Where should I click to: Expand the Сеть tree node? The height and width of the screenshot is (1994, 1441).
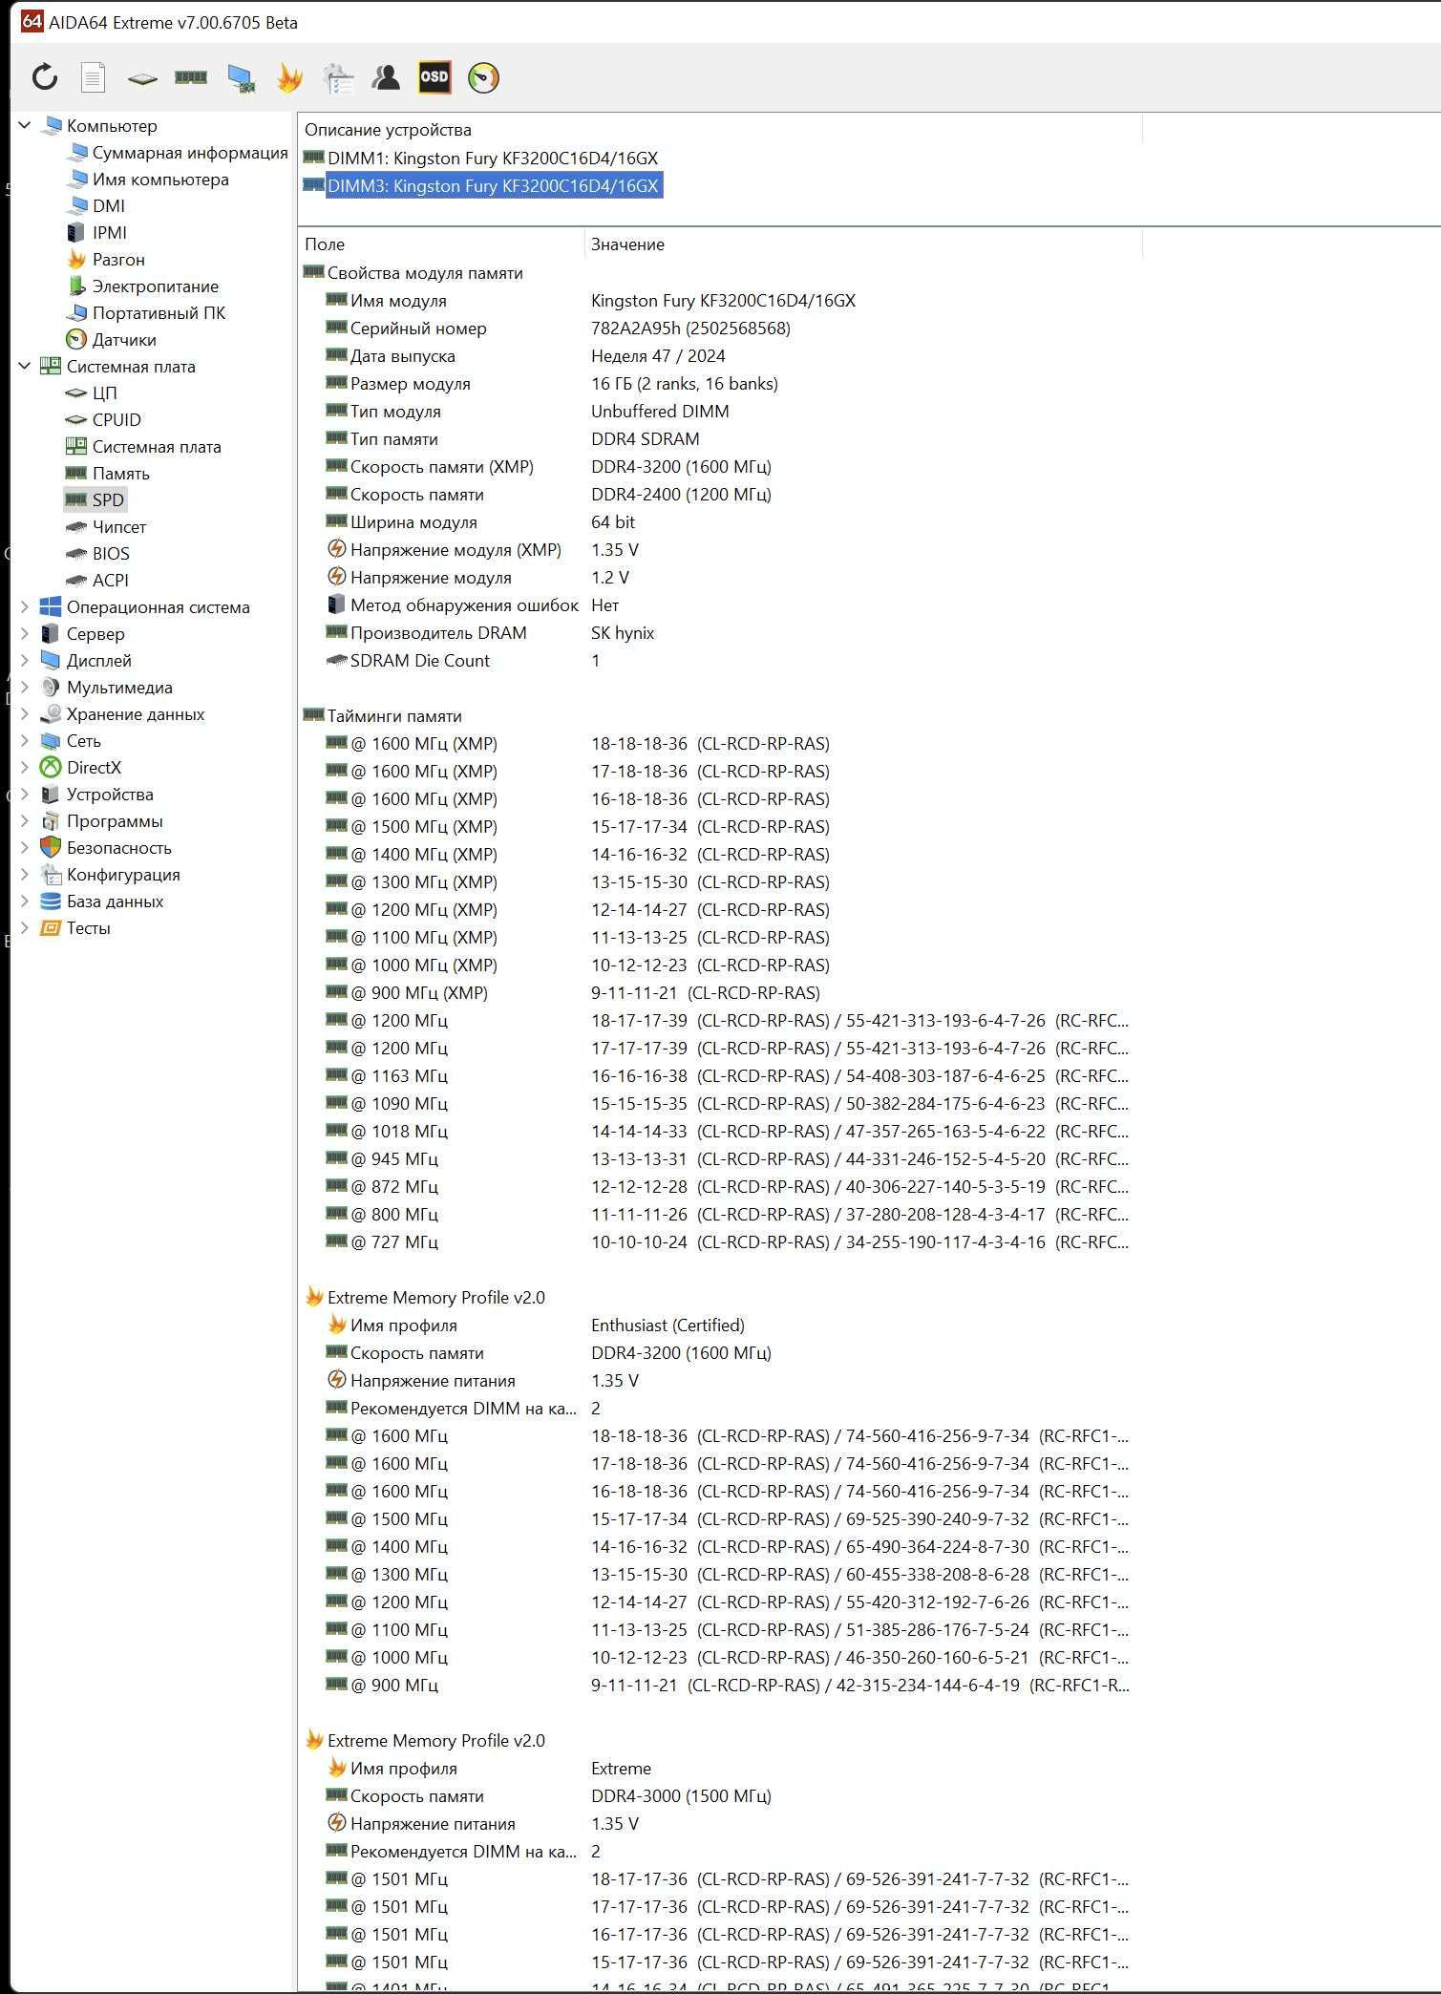point(25,740)
